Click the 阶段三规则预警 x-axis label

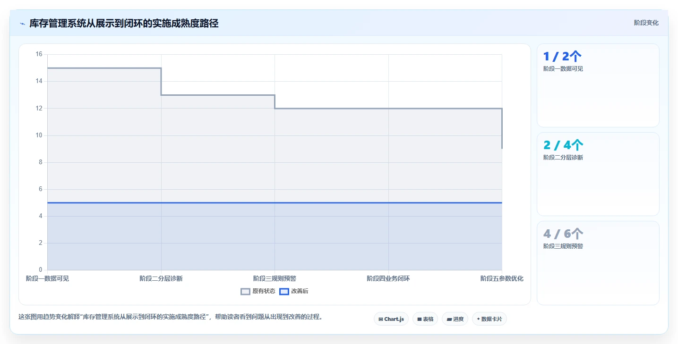[x=275, y=278]
